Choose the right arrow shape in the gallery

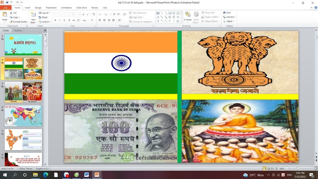coord(170,17)
